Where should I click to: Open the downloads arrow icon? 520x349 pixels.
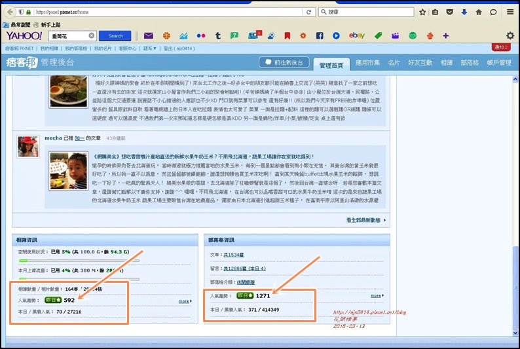click(464, 12)
